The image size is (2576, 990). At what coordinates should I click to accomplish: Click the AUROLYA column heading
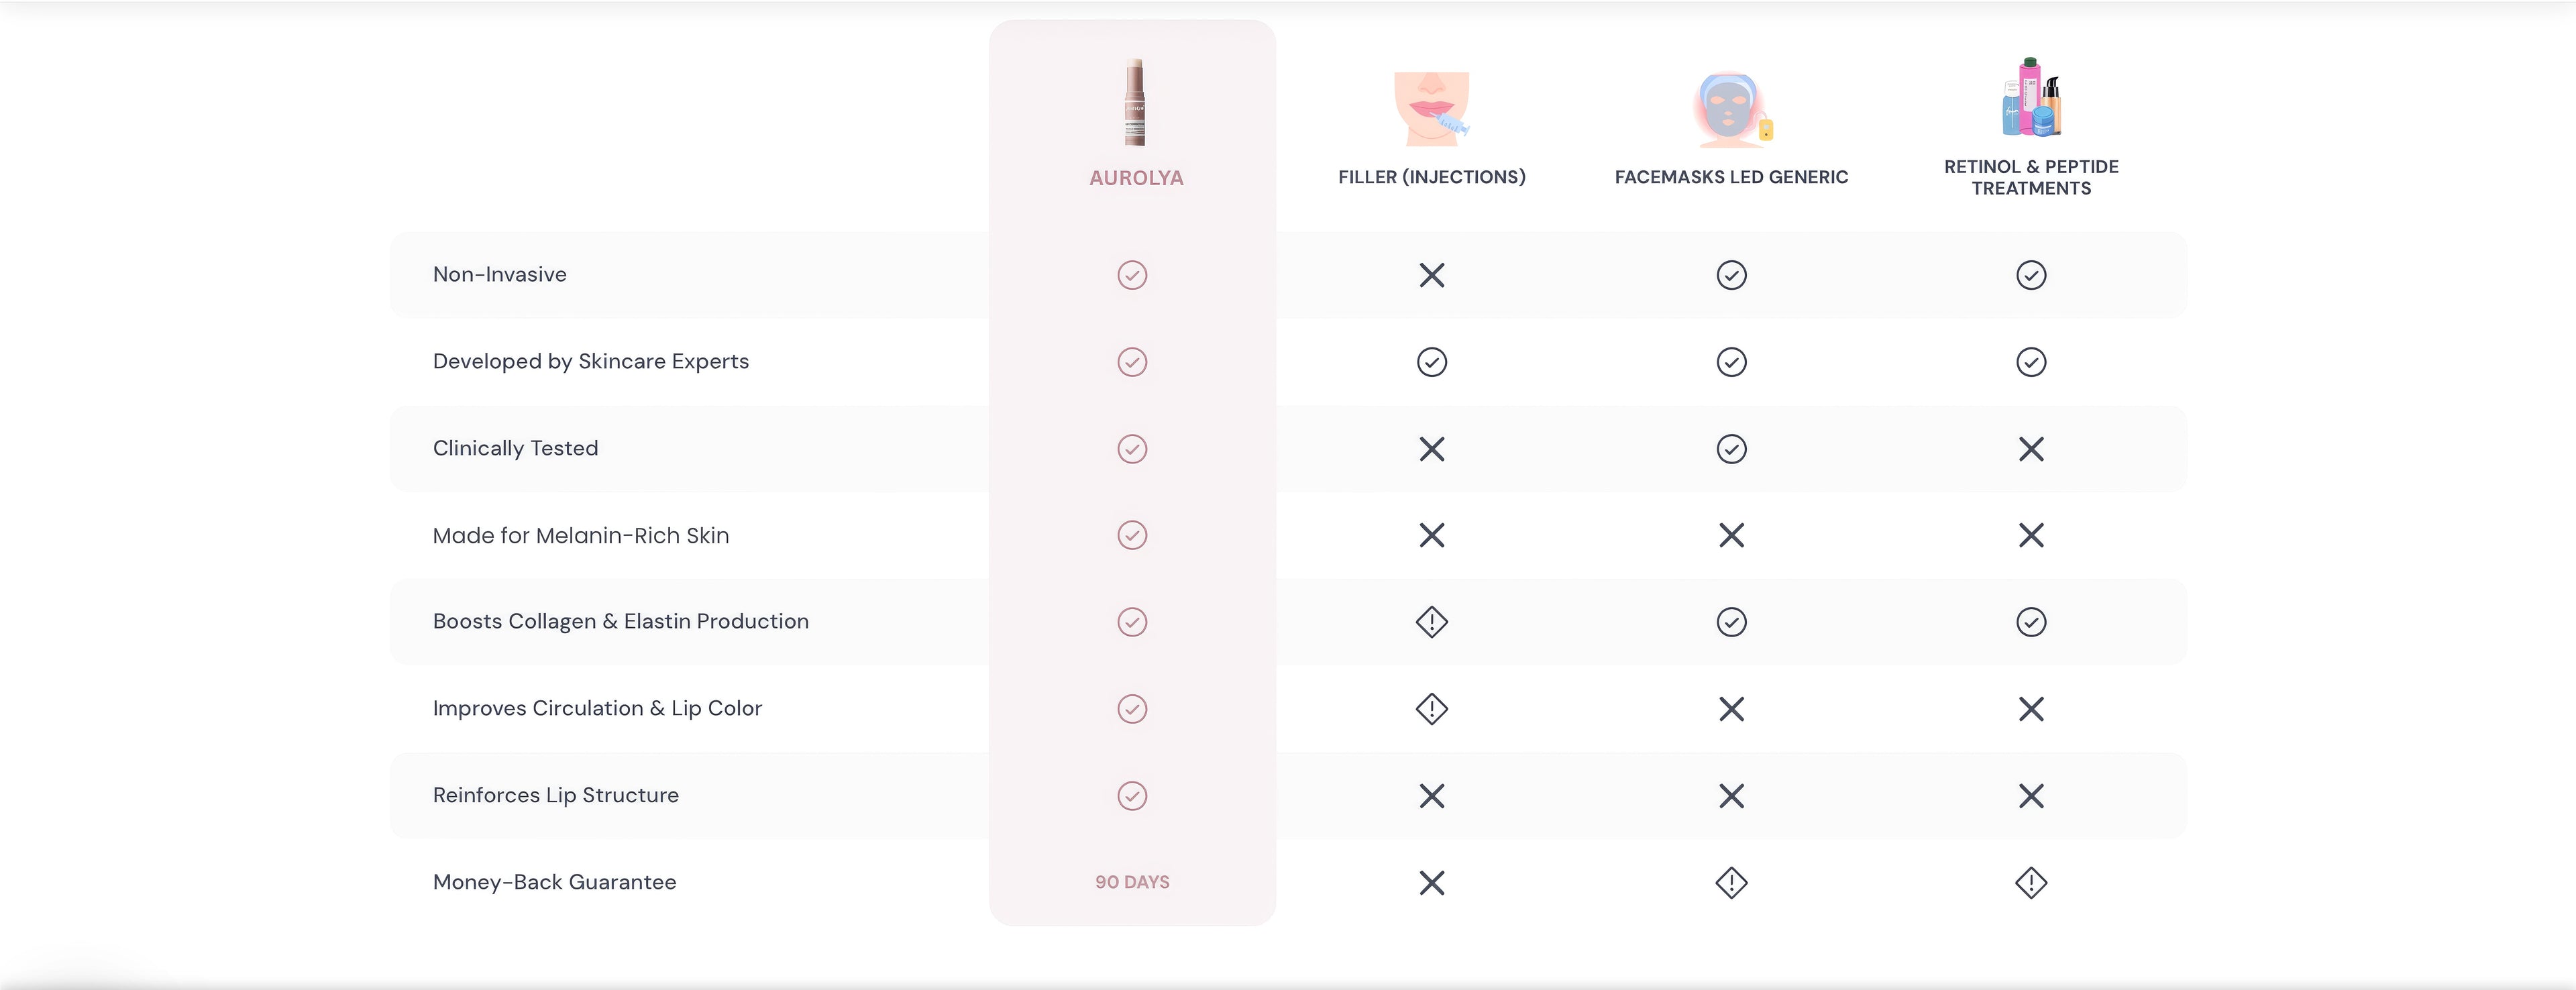[1136, 178]
